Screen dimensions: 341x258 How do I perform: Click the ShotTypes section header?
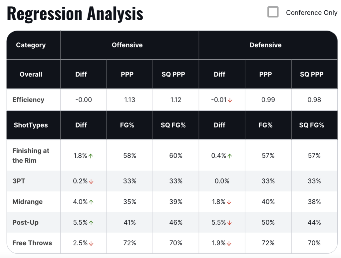tap(31, 125)
